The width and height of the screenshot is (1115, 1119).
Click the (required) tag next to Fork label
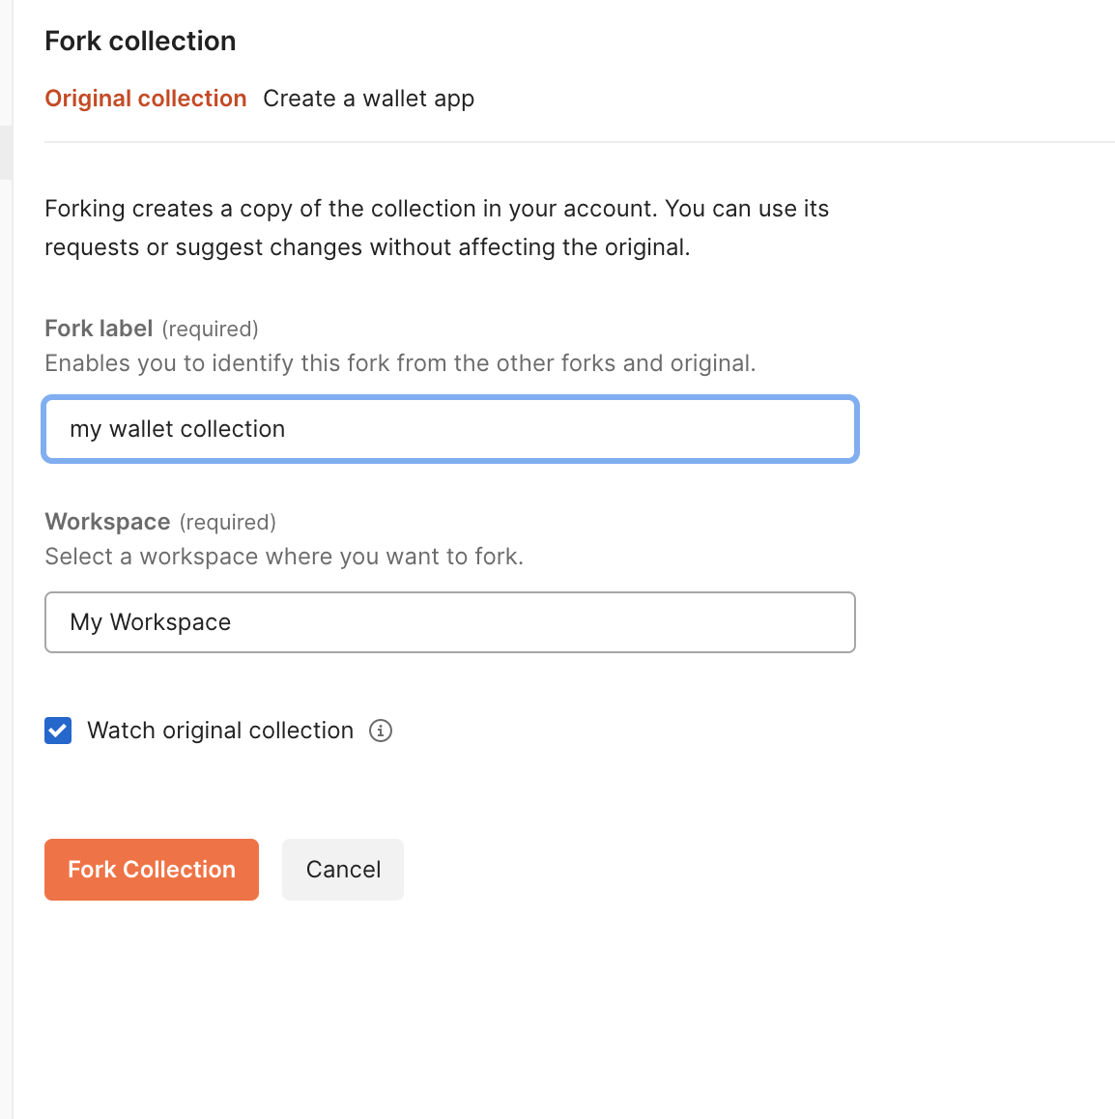tap(210, 330)
